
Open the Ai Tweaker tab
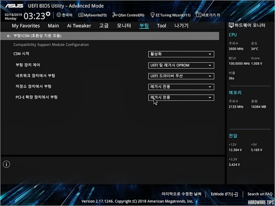pyautogui.click(x=79, y=26)
